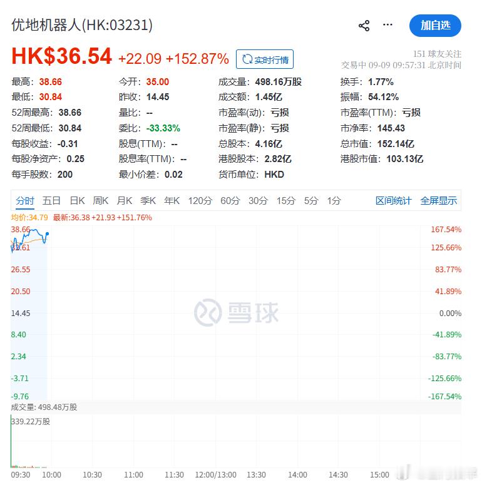Click 港股市值 value 103.13亿
Viewport: 482px width, 485px height.
[x=404, y=159]
